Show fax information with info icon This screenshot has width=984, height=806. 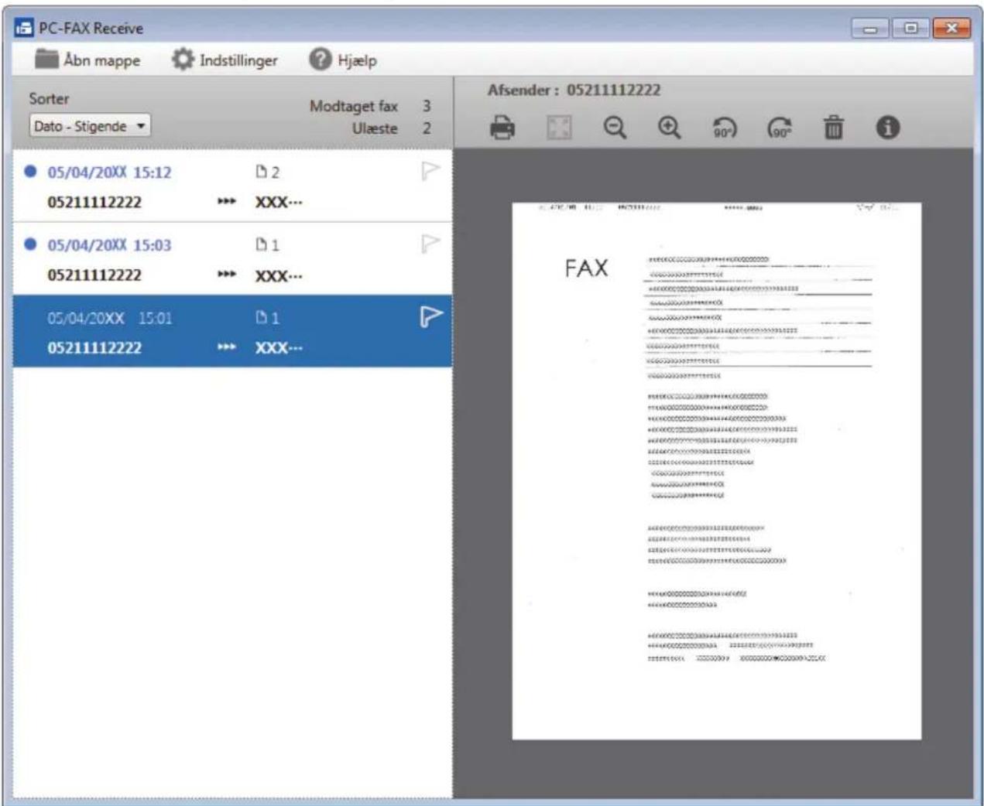(888, 128)
